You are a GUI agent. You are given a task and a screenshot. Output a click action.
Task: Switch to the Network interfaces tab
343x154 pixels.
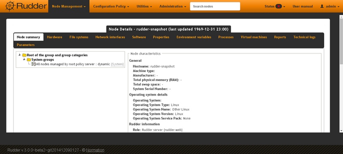tap(110, 37)
